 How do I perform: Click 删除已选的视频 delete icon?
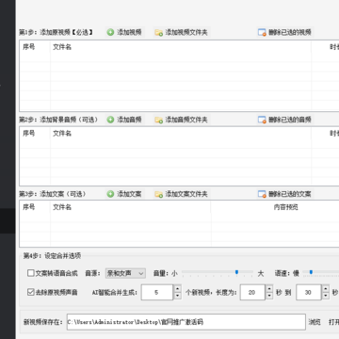262,32
